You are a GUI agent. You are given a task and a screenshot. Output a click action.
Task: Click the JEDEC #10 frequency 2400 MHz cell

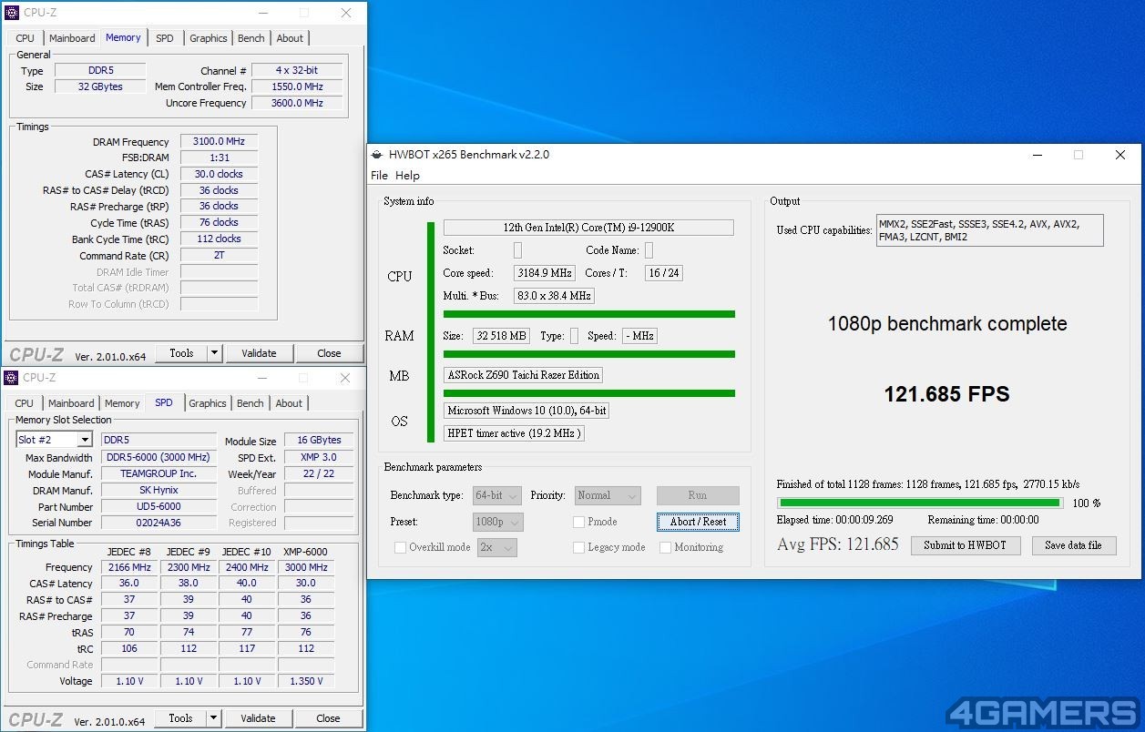coord(247,567)
